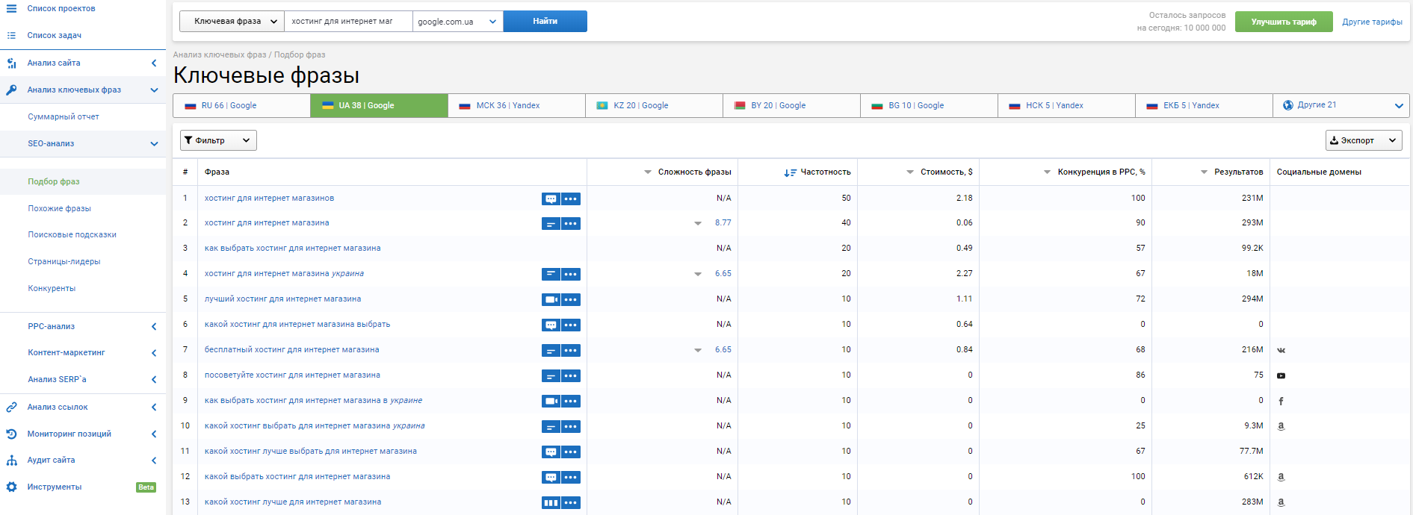The image size is (1413, 515).
Task: Switch to МСК 36 | Yandex tab
Action: click(x=517, y=105)
